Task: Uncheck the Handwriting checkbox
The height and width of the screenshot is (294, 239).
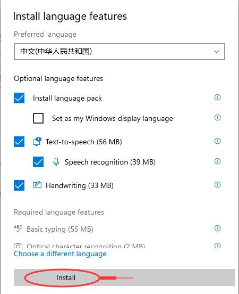Action: pyautogui.click(x=19, y=185)
